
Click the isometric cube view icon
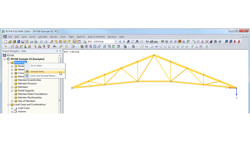click(x=95, y=47)
